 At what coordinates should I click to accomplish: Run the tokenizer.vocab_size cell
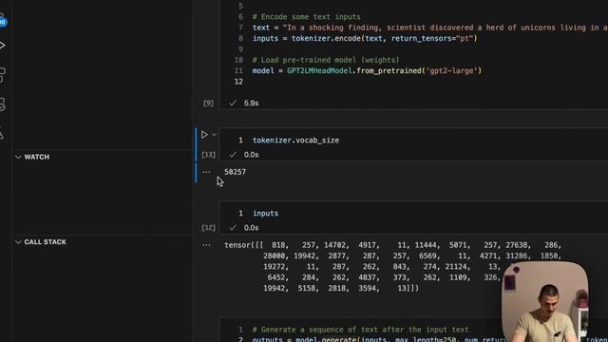(204, 135)
